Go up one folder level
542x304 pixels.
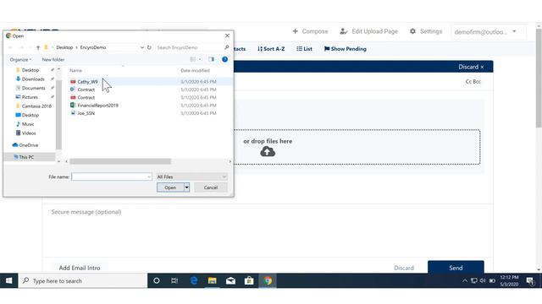tap(38, 47)
